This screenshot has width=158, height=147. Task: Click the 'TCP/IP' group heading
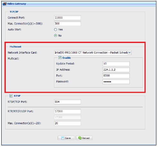point(14,12)
